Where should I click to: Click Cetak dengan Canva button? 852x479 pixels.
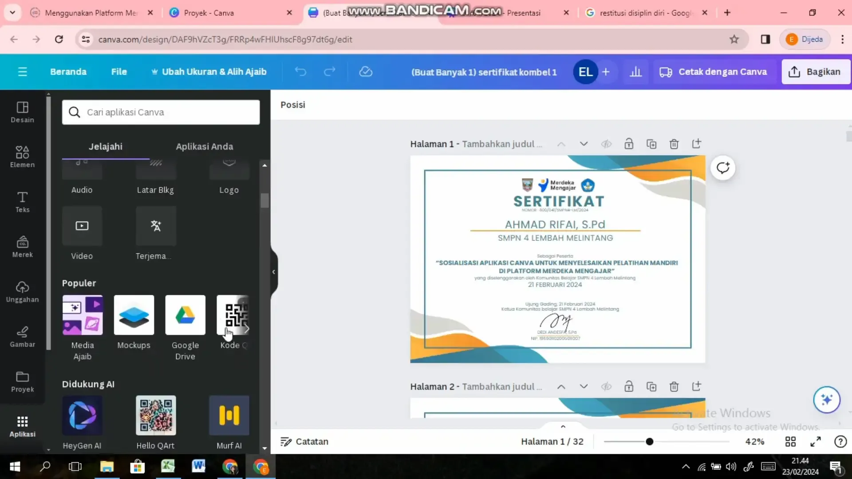[x=713, y=72]
